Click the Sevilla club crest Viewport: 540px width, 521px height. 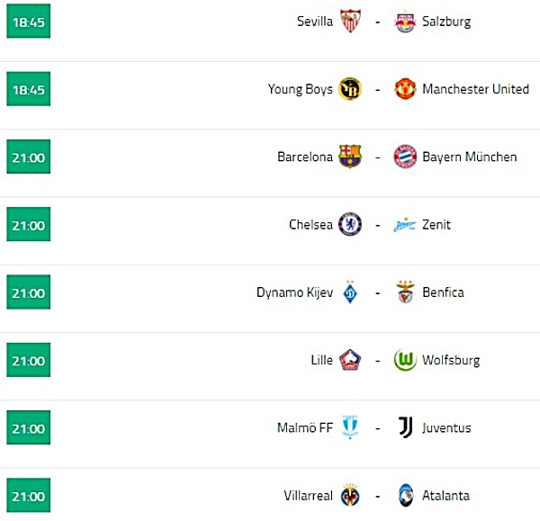[350, 21]
